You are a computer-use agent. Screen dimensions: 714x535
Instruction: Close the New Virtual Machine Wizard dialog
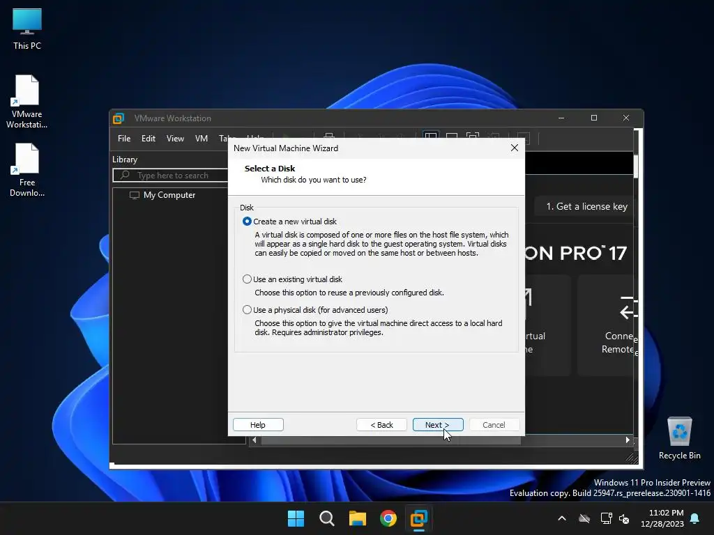515,148
